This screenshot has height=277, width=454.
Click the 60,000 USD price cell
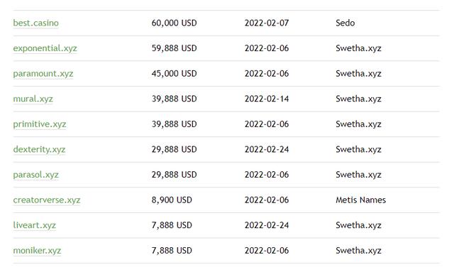[175, 23]
